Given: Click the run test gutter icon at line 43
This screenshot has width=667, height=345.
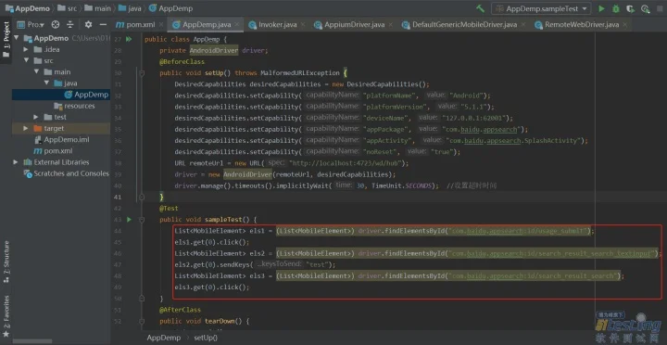Looking at the screenshot, I should tap(129, 220).
